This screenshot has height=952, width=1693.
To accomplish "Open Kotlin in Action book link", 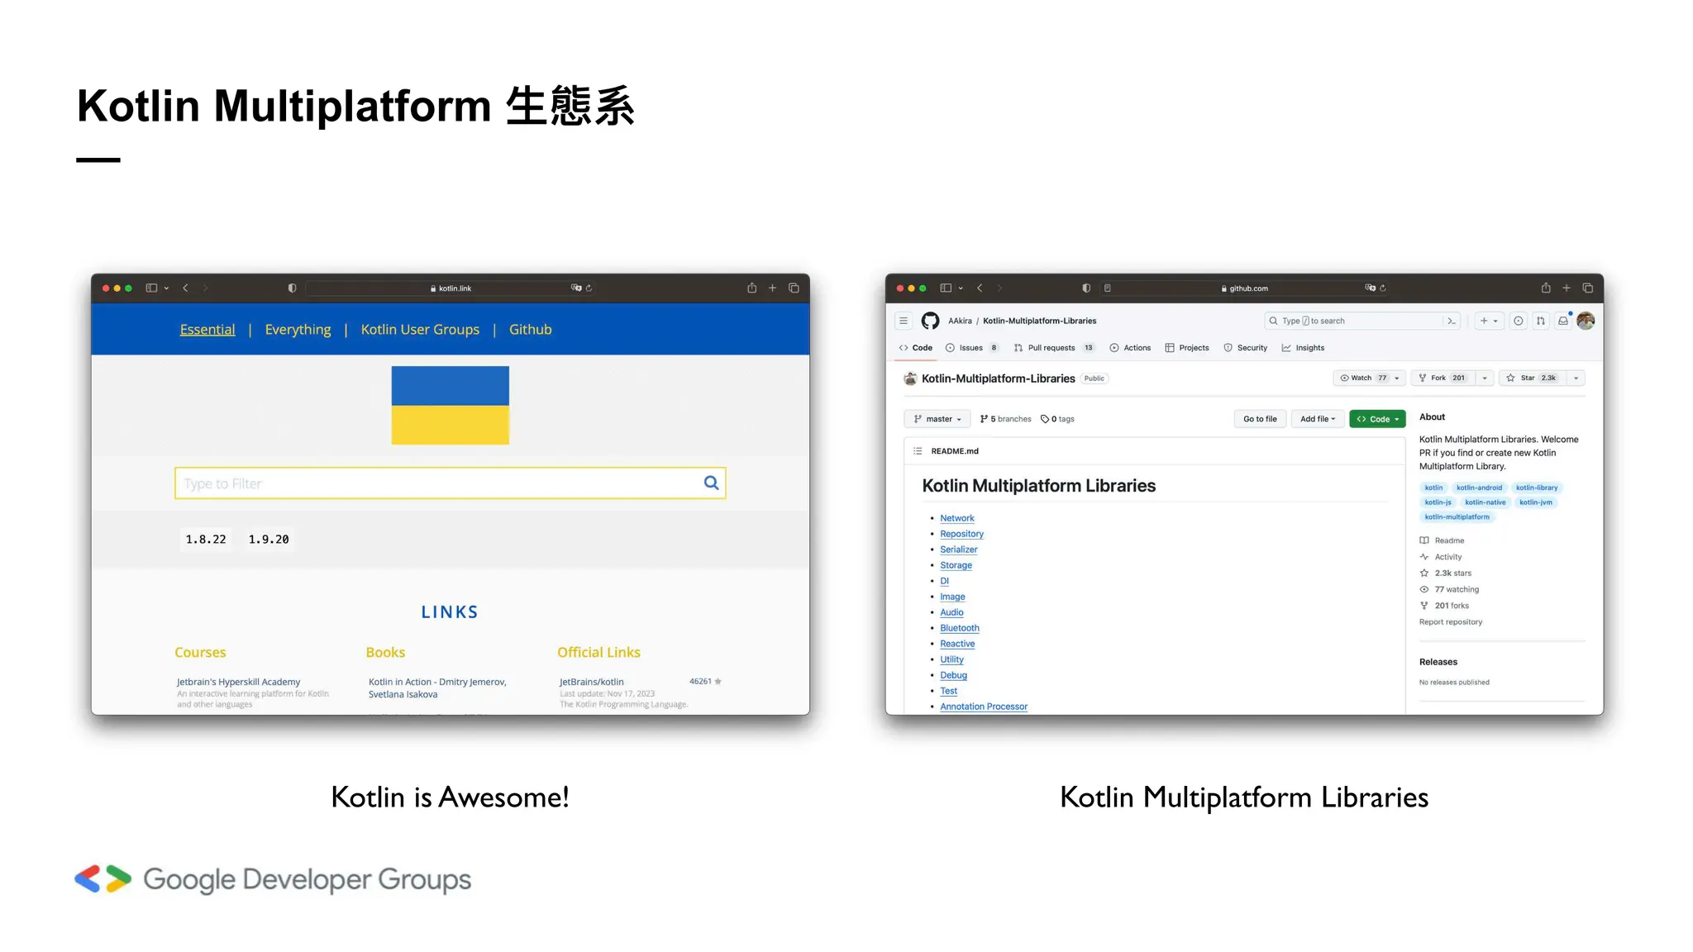I will [437, 688].
